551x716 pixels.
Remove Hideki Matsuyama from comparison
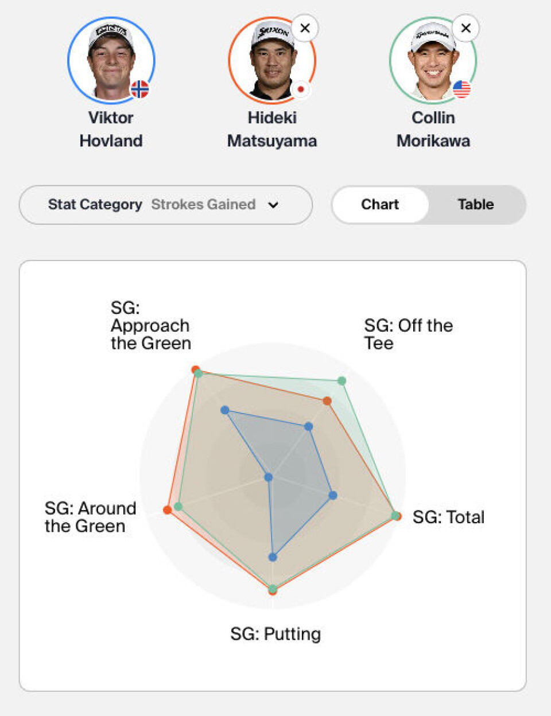[305, 28]
